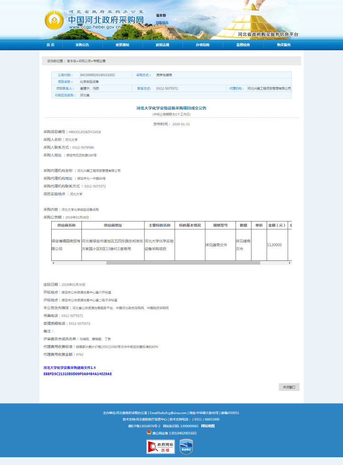Click the 供应商名称 table header

click(x=66, y=225)
